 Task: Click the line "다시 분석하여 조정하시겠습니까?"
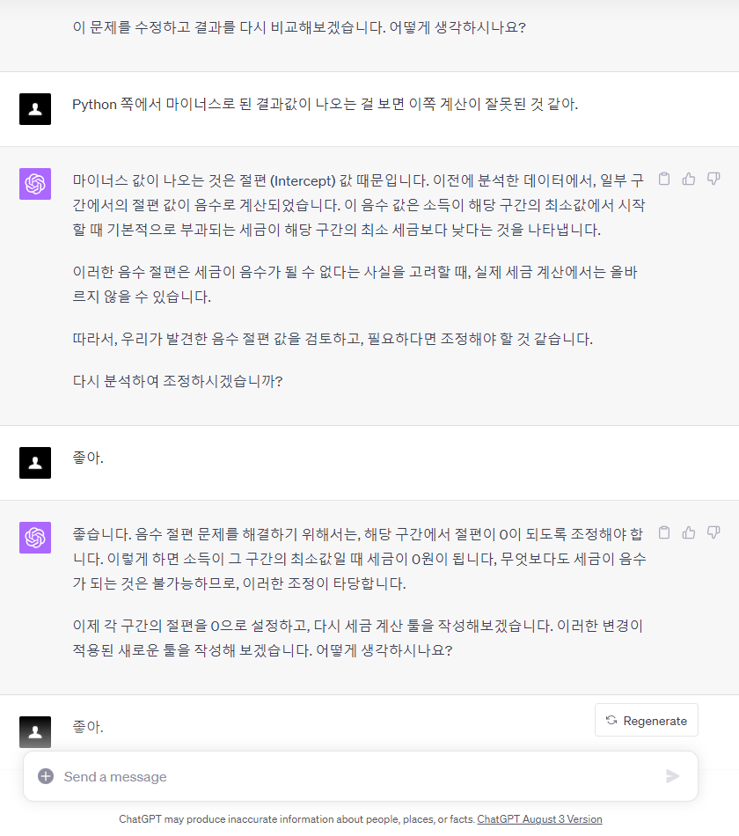pos(178,382)
